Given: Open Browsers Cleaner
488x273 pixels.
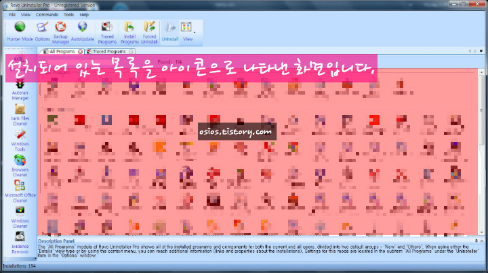Looking at the screenshot, I should click(x=20, y=166).
